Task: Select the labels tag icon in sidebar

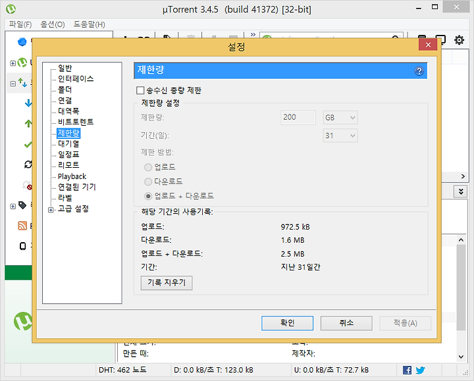Action: [22, 205]
